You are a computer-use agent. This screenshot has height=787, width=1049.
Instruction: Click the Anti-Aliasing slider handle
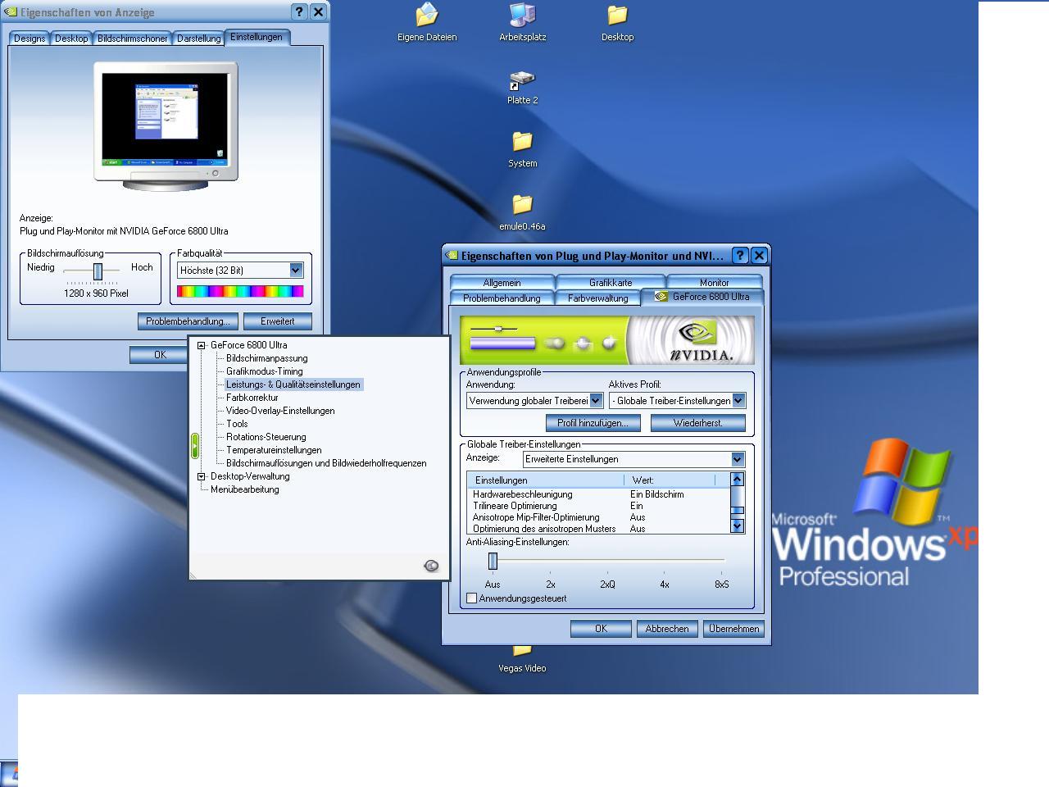pos(493,561)
